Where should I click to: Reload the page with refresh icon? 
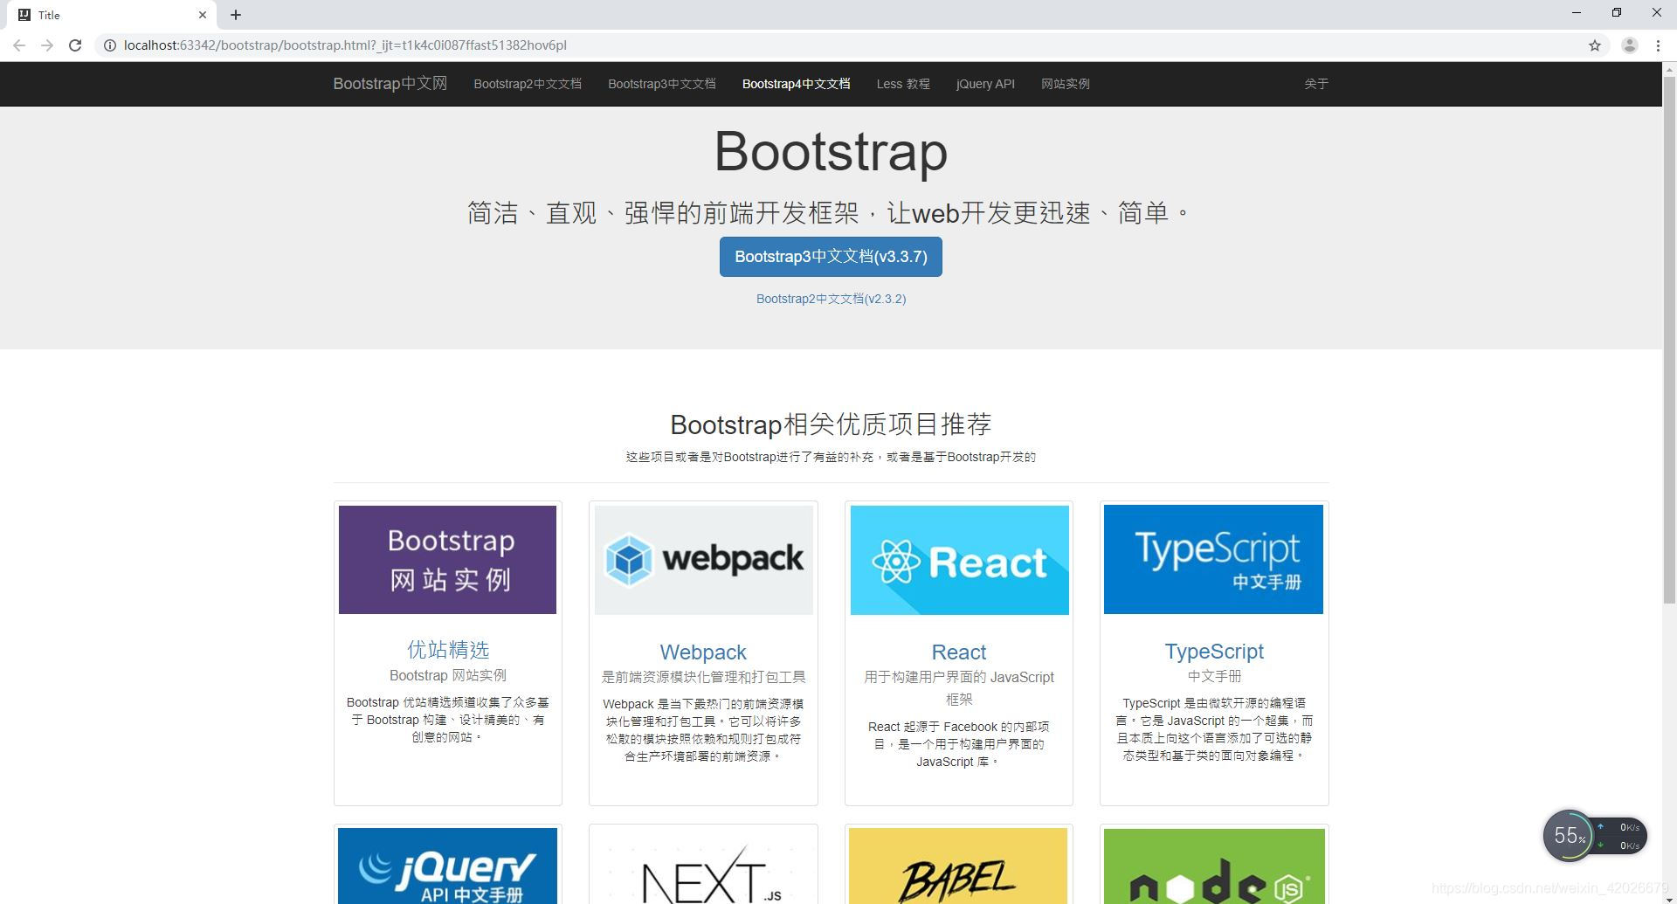[x=75, y=45]
